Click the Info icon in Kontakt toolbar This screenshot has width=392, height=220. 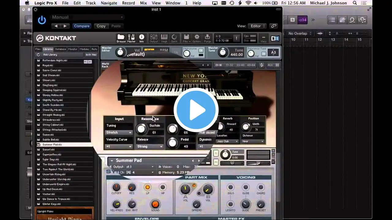coord(141,38)
